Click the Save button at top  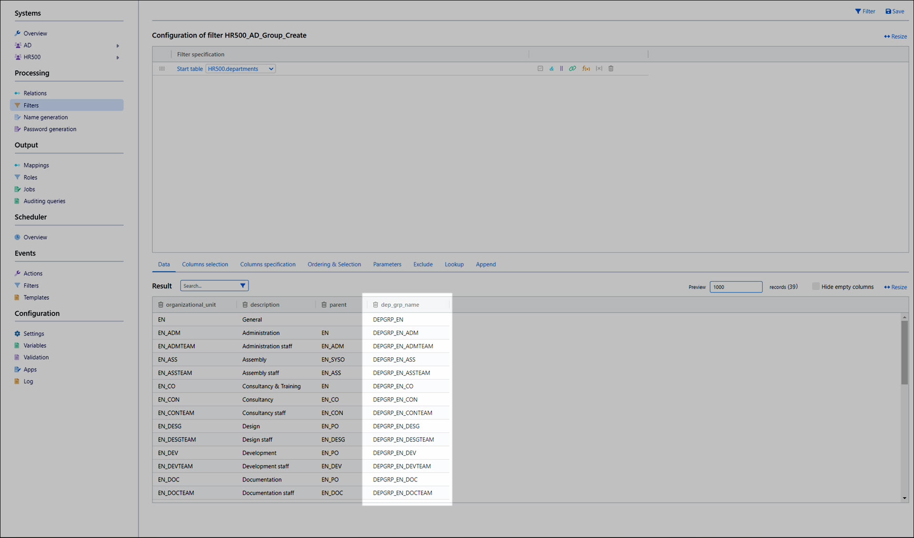894,11
